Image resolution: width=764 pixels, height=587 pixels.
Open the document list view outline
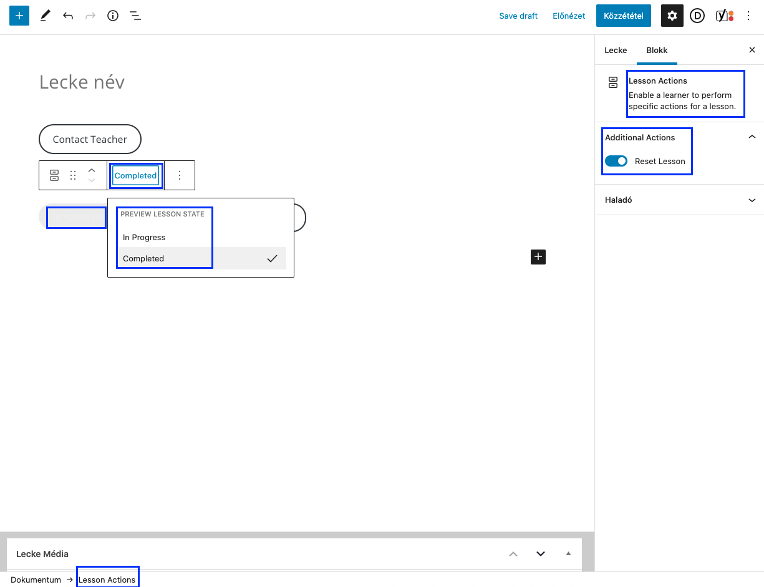(x=135, y=16)
